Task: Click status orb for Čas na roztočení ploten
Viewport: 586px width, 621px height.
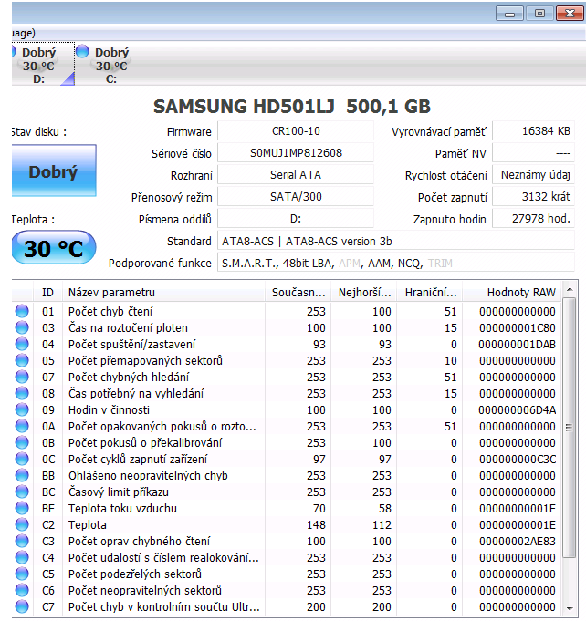Action: coord(22,327)
